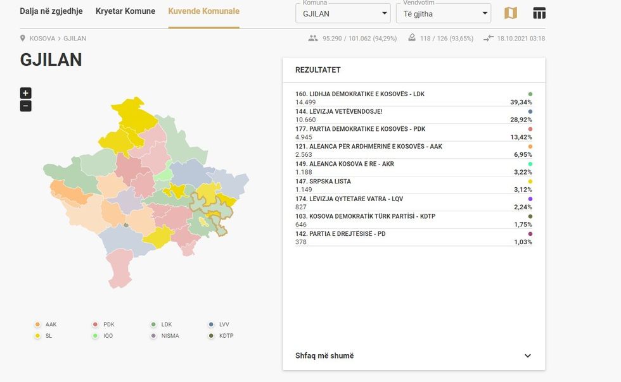Open the Komuna dropdown showing GJILAN
Image resolution: width=621 pixels, height=382 pixels.
tap(343, 13)
